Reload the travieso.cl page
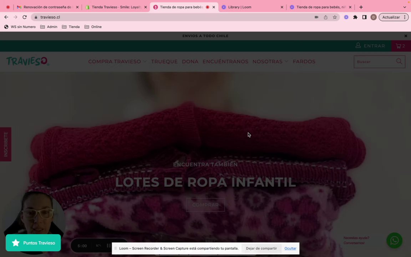The width and height of the screenshot is (411, 257). (x=25, y=17)
